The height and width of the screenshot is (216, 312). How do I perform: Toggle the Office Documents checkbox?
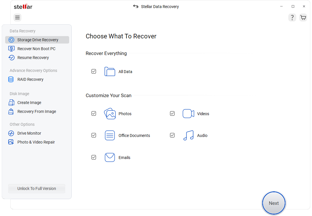tap(94, 135)
